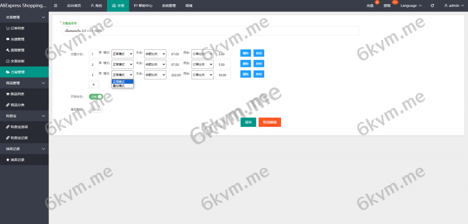Open 提现管理 in the sidebar
This screenshot has height=224, width=468.
click(17, 50)
